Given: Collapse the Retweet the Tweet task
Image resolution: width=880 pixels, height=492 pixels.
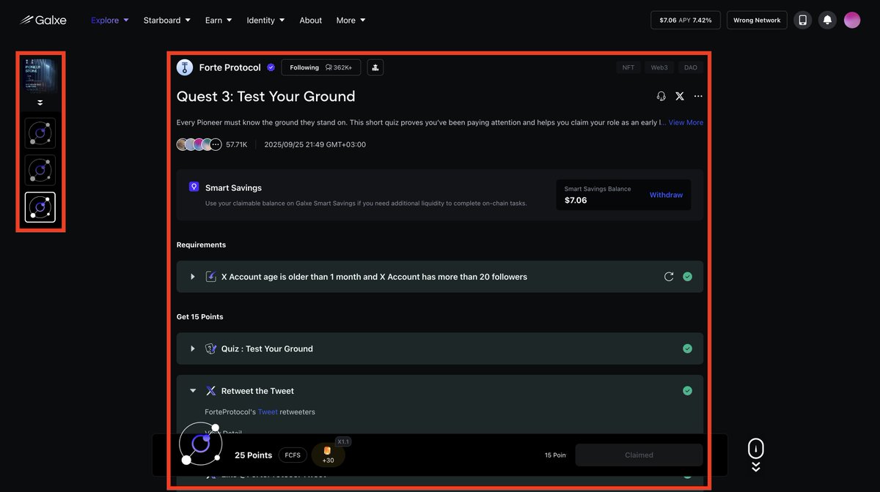Looking at the screenshot, I should pyautogui.click(x=193, y=391).
